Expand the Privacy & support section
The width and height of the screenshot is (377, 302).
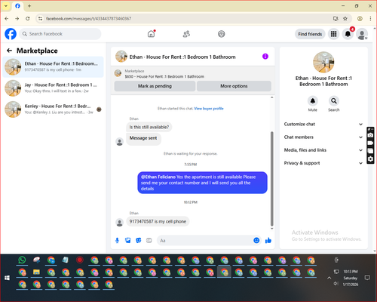323,163
